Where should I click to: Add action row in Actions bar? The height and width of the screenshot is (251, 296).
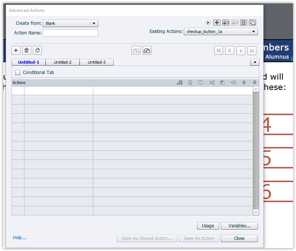point(180,83)
